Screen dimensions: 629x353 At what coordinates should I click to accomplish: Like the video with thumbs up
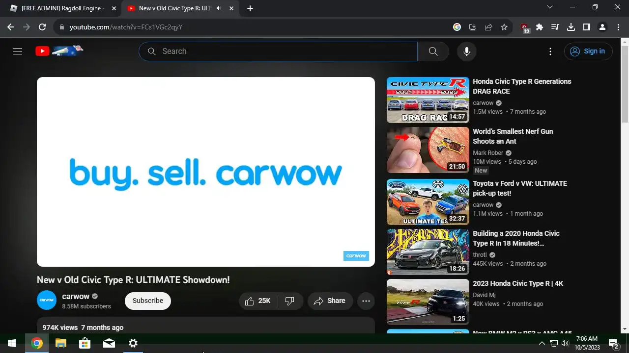[x=258, y=301]
